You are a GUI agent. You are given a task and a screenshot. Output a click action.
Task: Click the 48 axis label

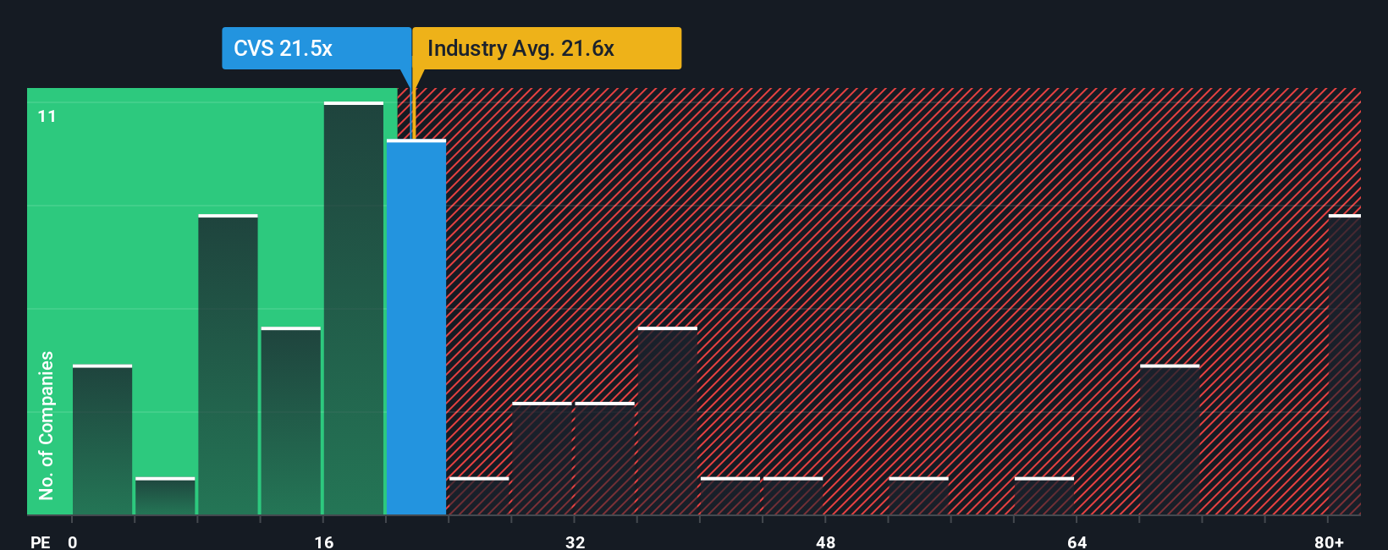pos(826,542)
